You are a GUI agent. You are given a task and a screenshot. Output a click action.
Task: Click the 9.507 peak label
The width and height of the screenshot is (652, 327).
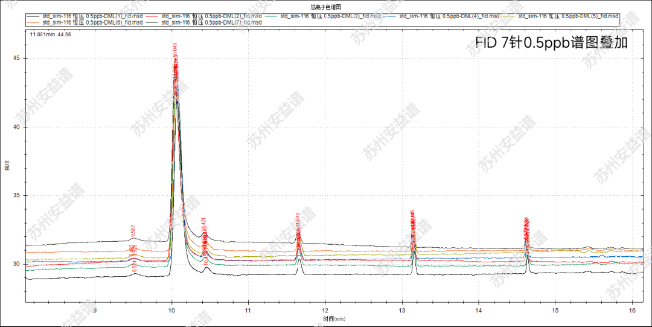(x=133, y=231)
